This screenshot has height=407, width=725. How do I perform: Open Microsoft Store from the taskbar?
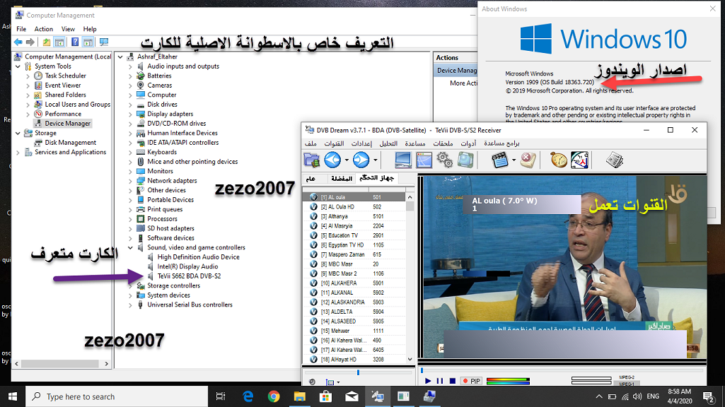click(x=325, y=396)
